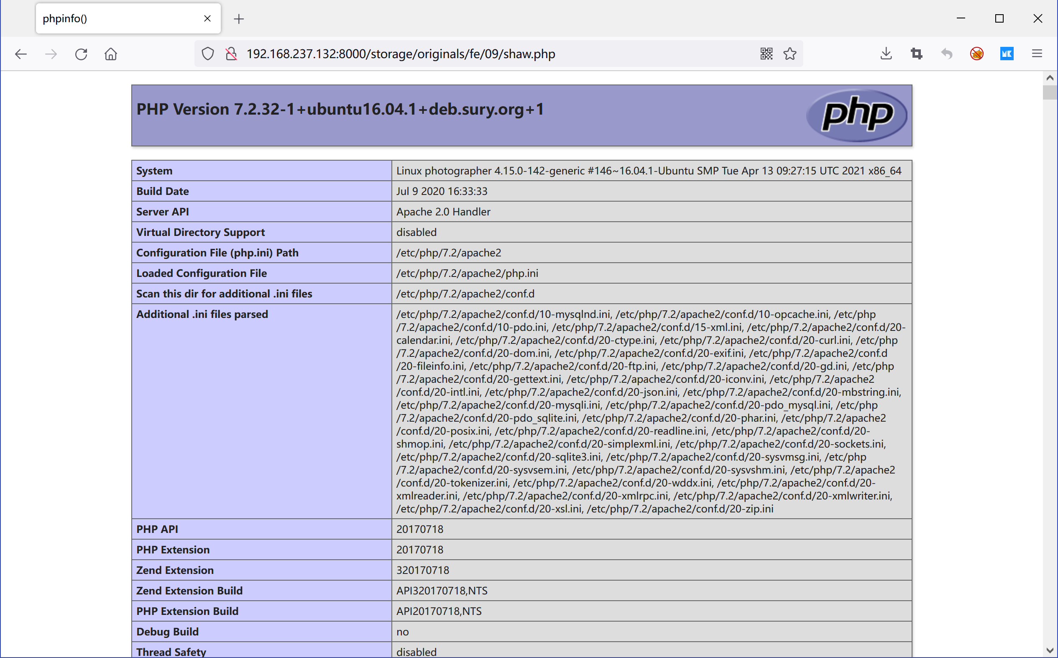Click Scan this dir for additional .ini label

[x=224, y=293]
